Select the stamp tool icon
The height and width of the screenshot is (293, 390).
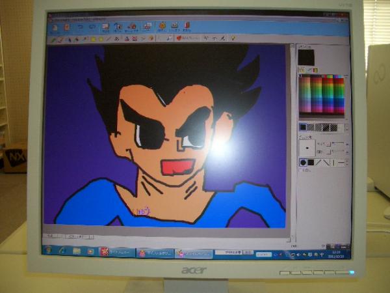127,38
